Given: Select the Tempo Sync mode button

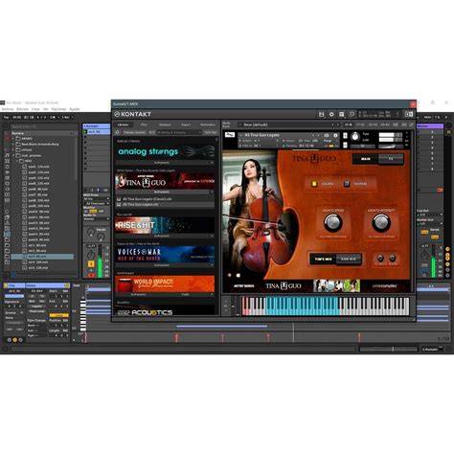Looking at the screenshot, I should pos(324,259).
